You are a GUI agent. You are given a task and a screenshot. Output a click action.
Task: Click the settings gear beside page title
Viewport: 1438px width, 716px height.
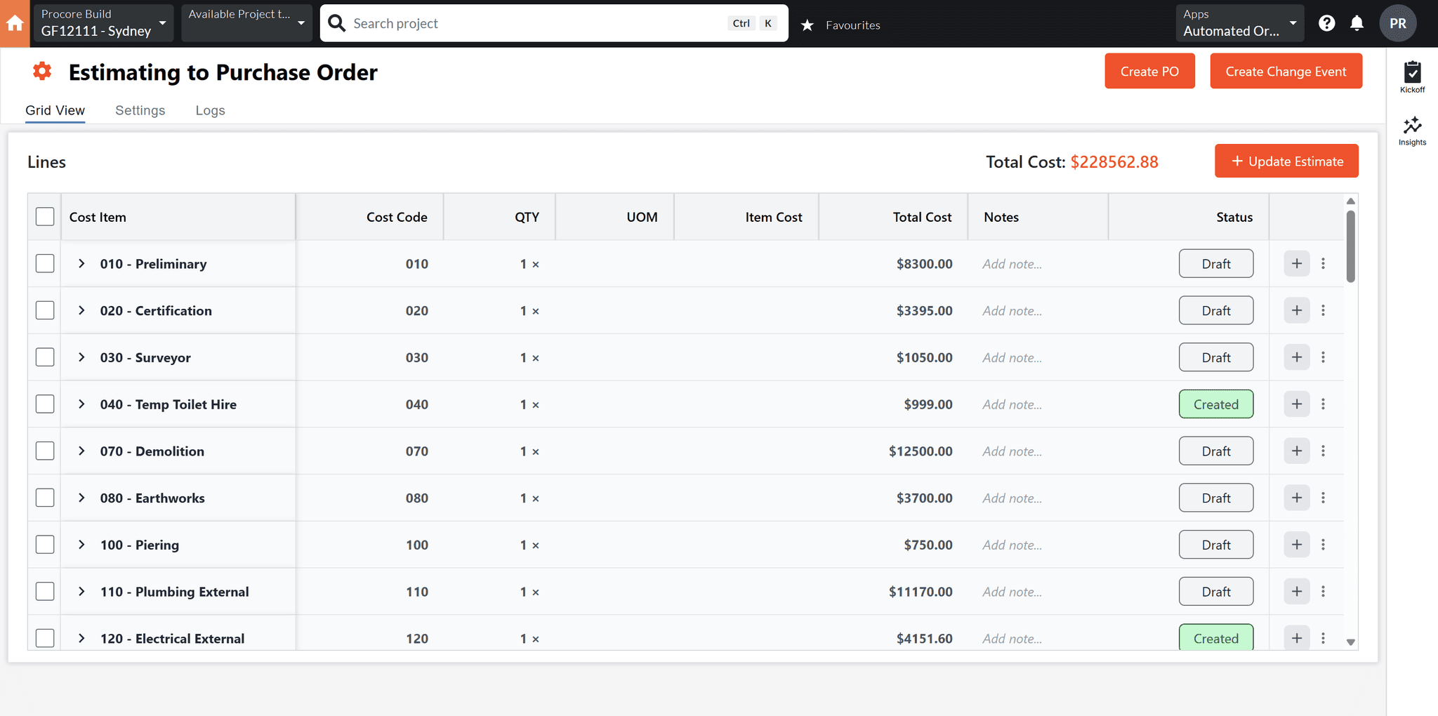click(x=42, y=71)
